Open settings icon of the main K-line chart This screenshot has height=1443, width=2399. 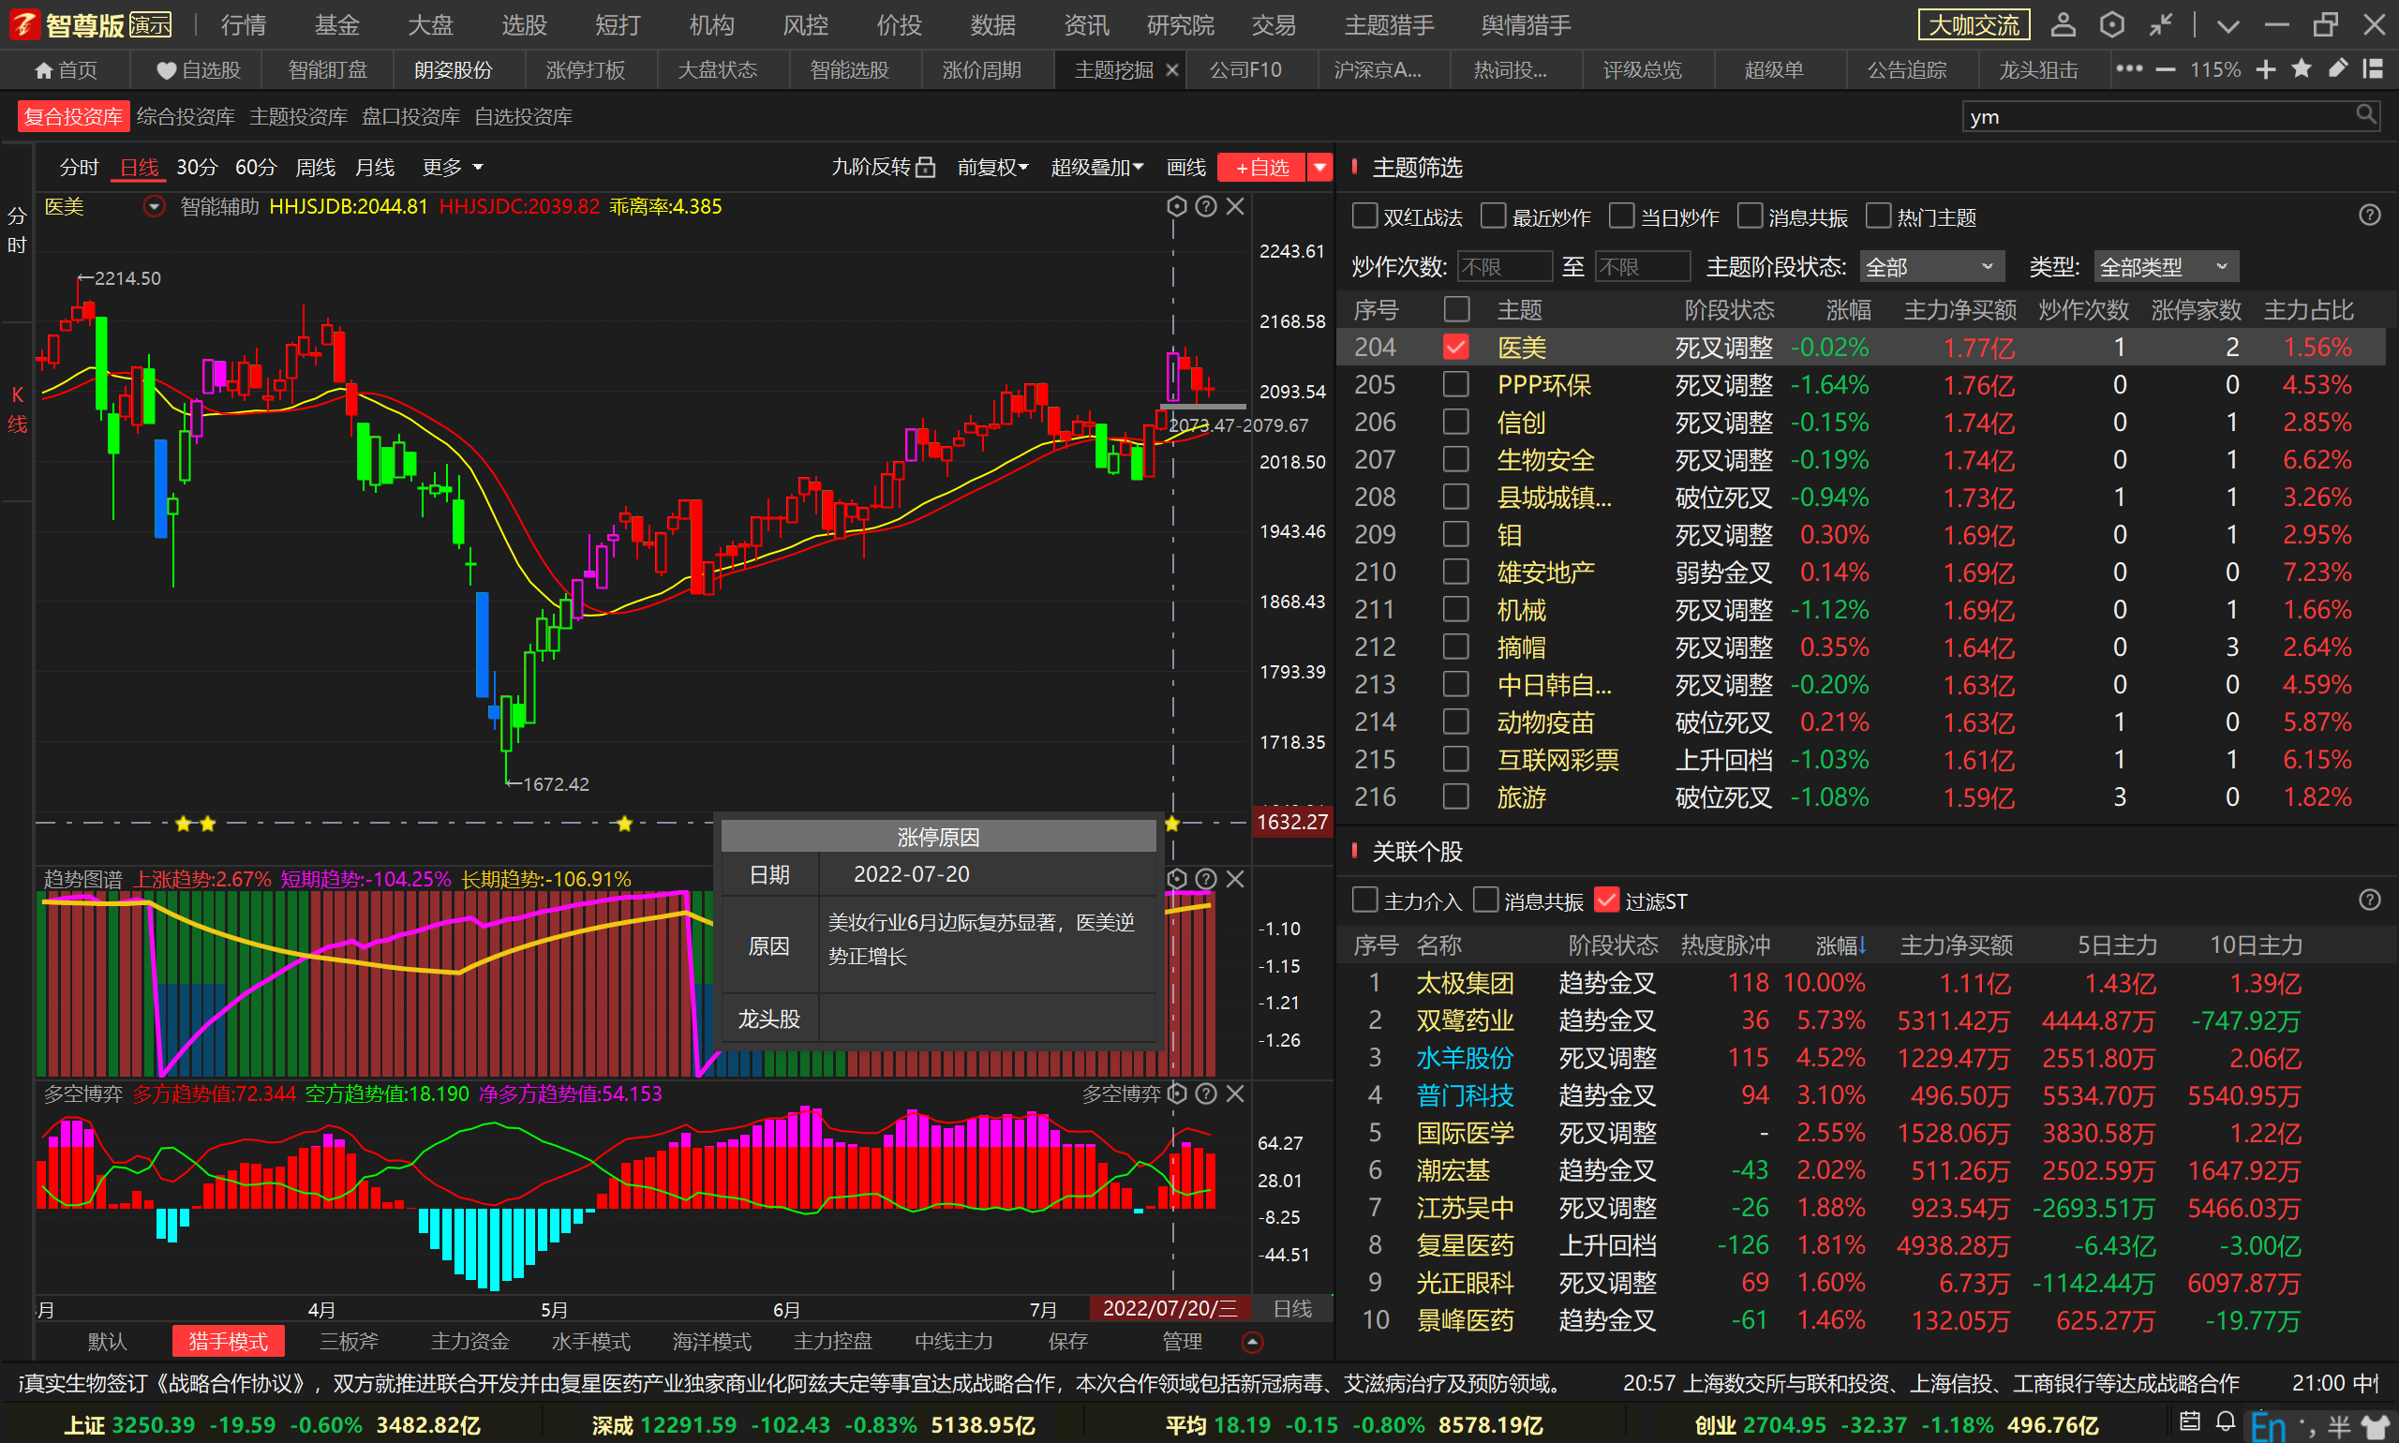[x=1177, y=206]
